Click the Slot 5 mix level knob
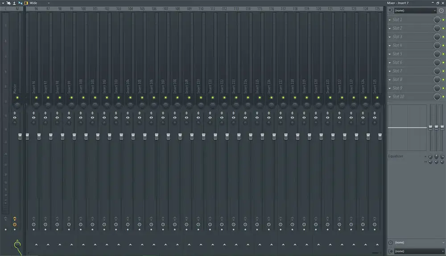Image resolution: width=446 pixels, height=256 pixels. click(437, 54)
